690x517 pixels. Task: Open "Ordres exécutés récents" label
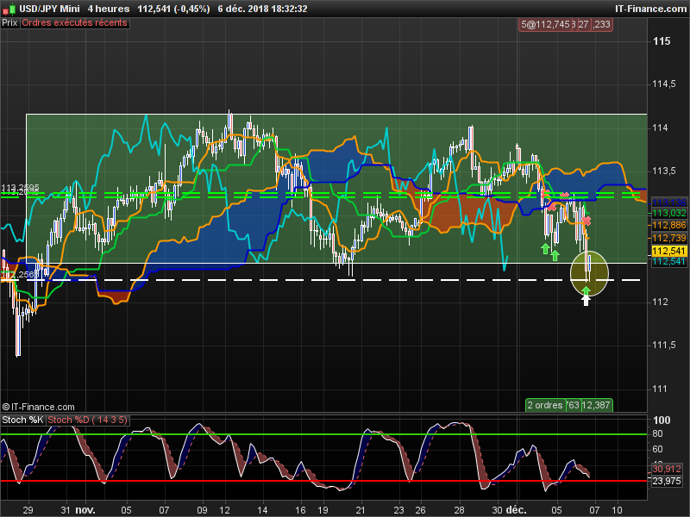click(x=74, y=23)
